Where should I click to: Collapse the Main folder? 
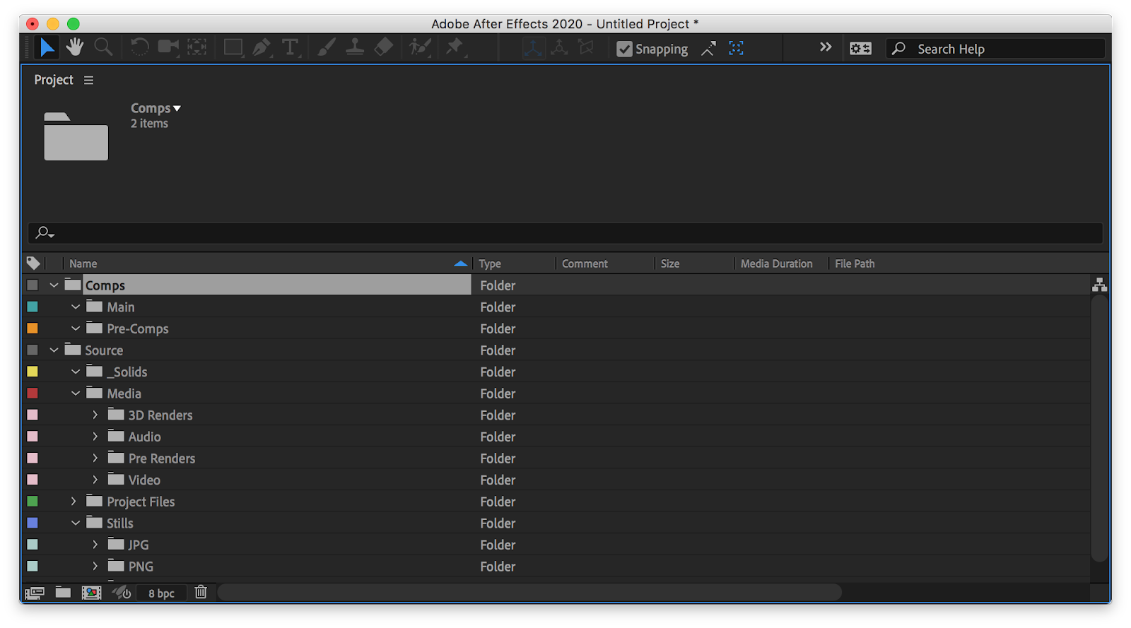[76, 307]
